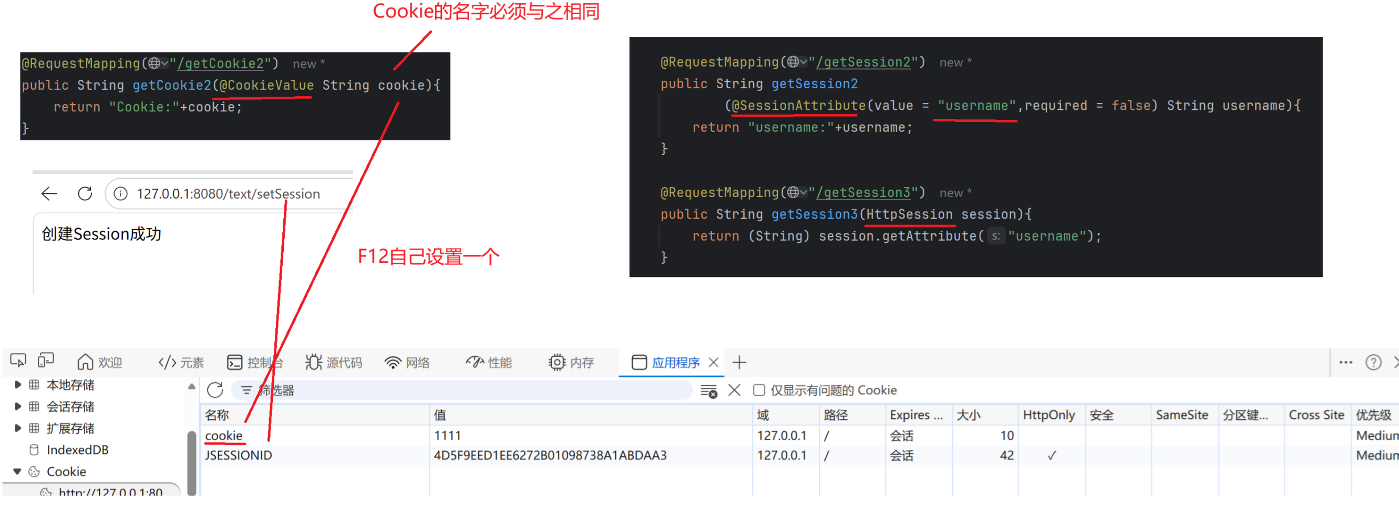Click the 创建Session成功 page text

tap(101, 234)
